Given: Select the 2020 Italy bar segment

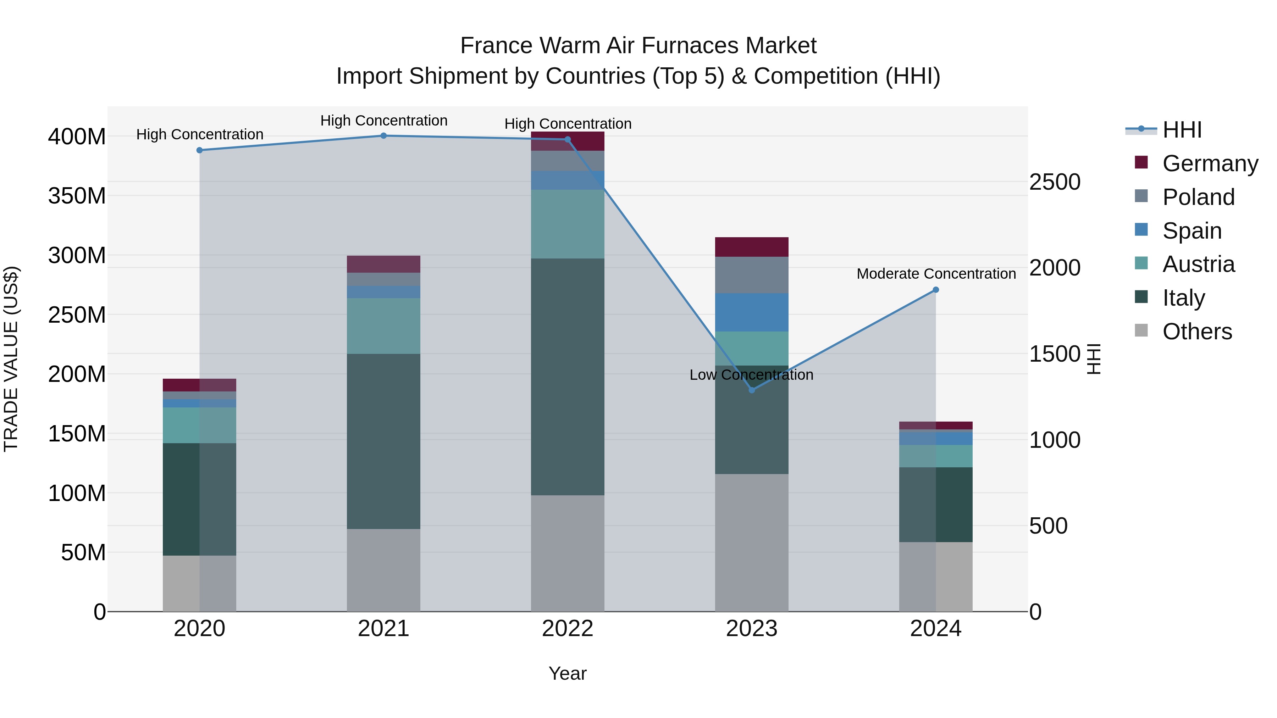Looking at the screenshot, I should [199, 500].
